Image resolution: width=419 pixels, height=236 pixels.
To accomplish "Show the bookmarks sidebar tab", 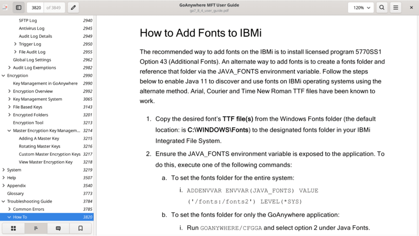I will point(81,228).
